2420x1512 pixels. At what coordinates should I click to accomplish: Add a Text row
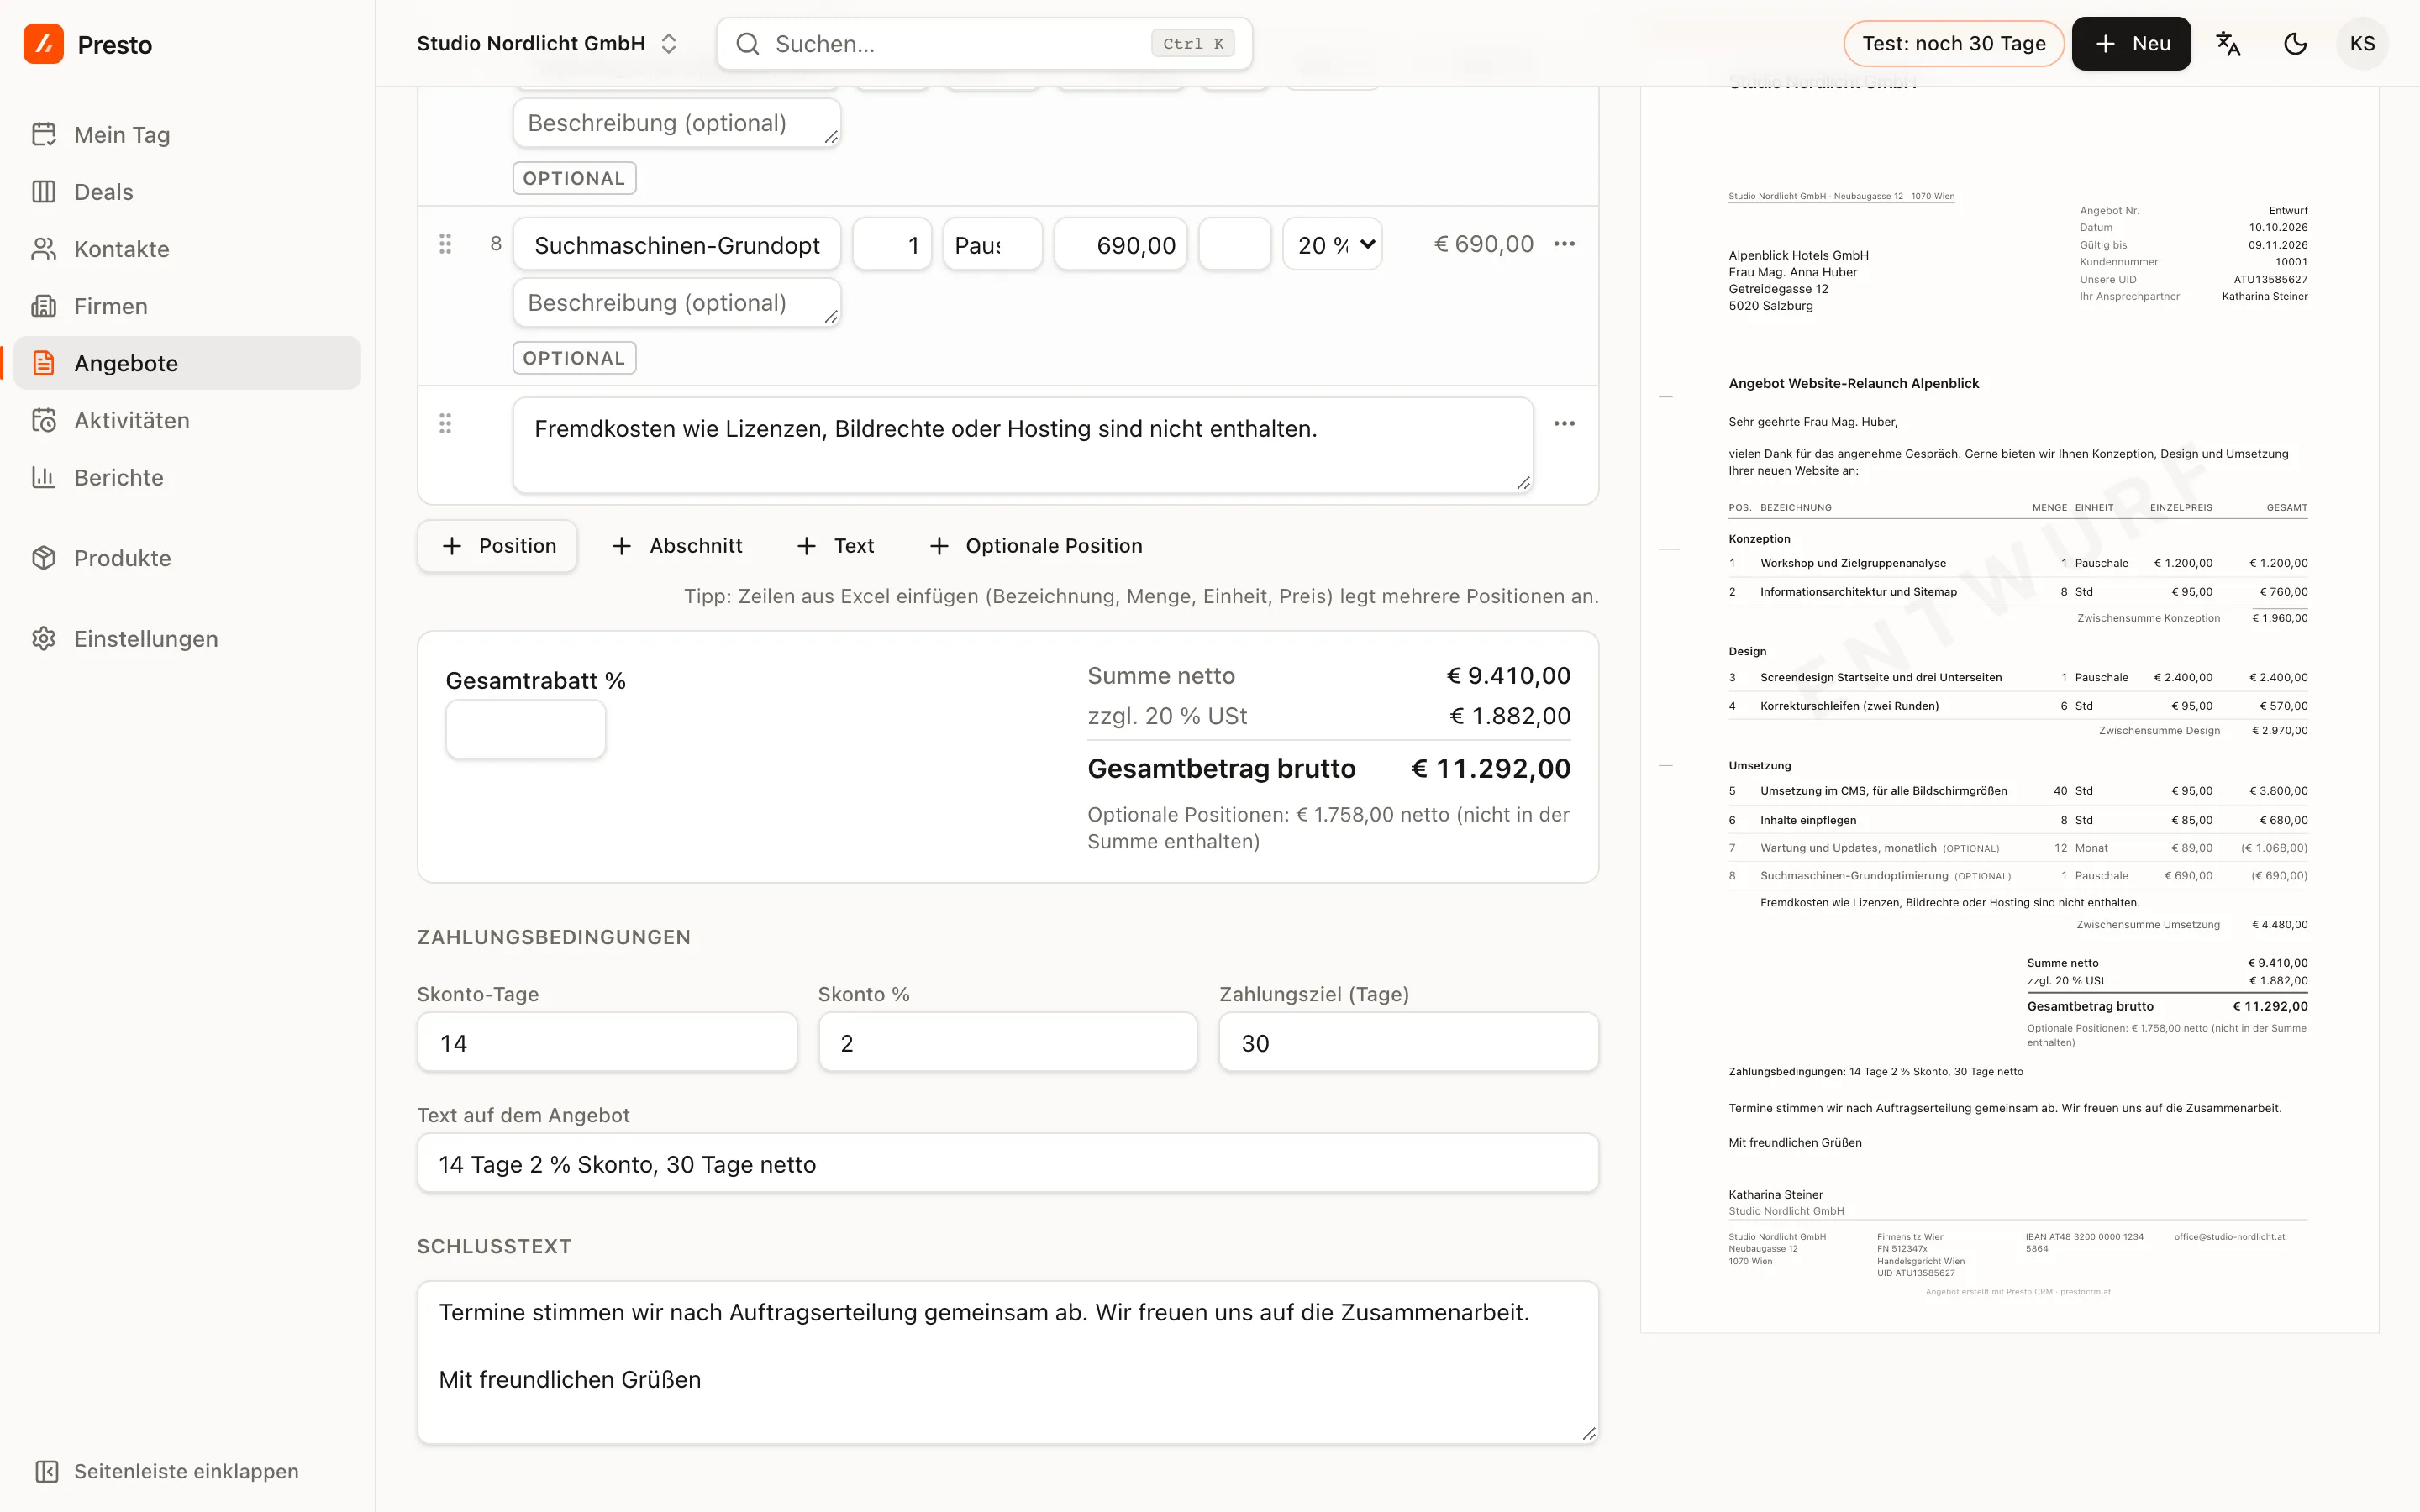[x=835, y=546]
